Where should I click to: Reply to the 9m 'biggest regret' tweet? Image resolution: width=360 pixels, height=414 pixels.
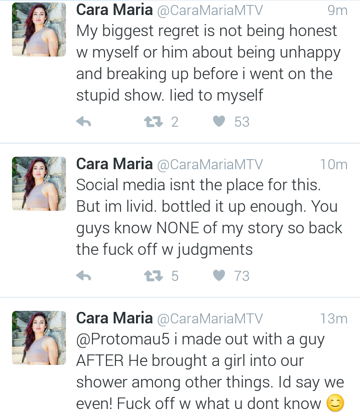[83, 122]
